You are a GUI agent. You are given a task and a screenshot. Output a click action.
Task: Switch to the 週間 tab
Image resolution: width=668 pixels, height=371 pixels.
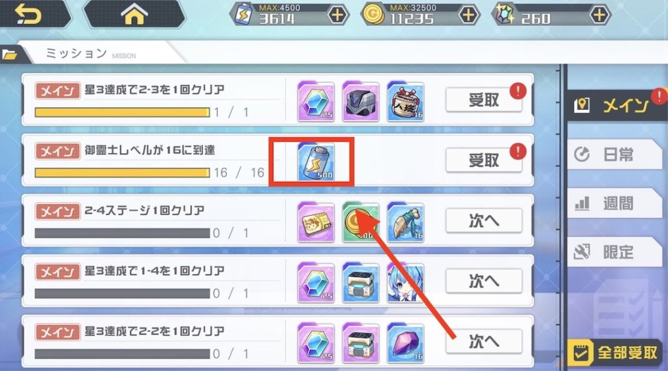click(615, 203)
